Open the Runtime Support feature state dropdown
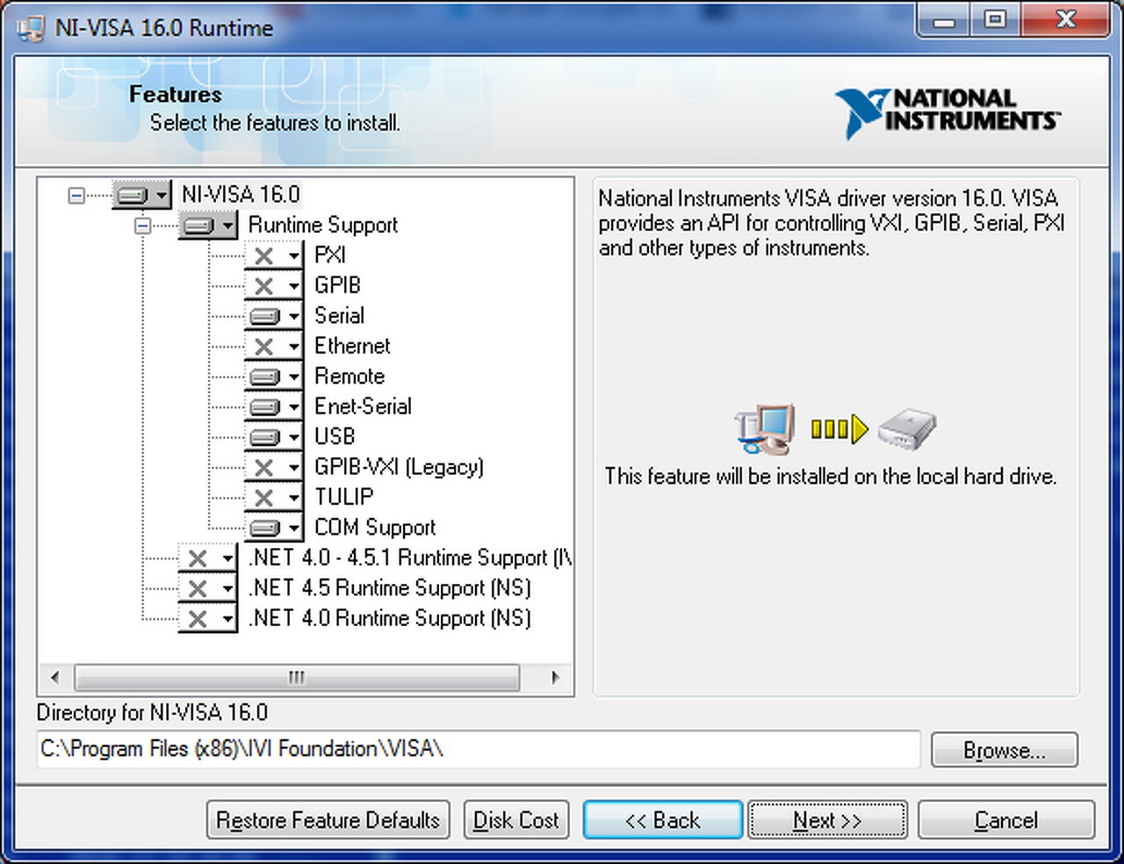The height and width of the screenshot is (864, 1124). pyautogui.click(x=208, y=226)
